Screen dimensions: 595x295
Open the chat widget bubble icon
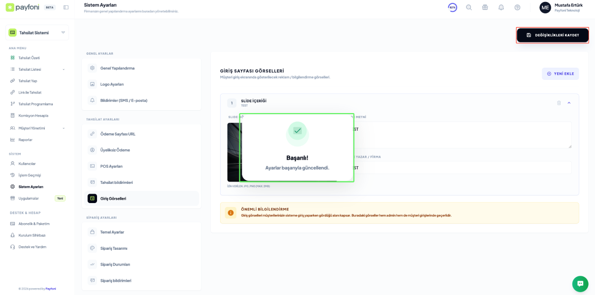click(x=580, y=284)
